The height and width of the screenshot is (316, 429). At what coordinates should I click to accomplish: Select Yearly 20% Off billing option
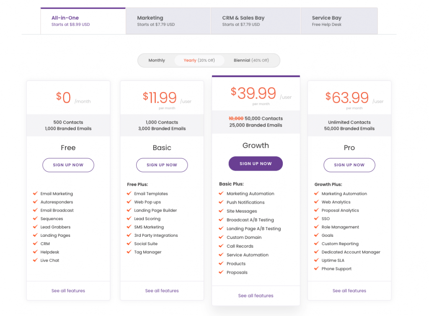point(199,60)
